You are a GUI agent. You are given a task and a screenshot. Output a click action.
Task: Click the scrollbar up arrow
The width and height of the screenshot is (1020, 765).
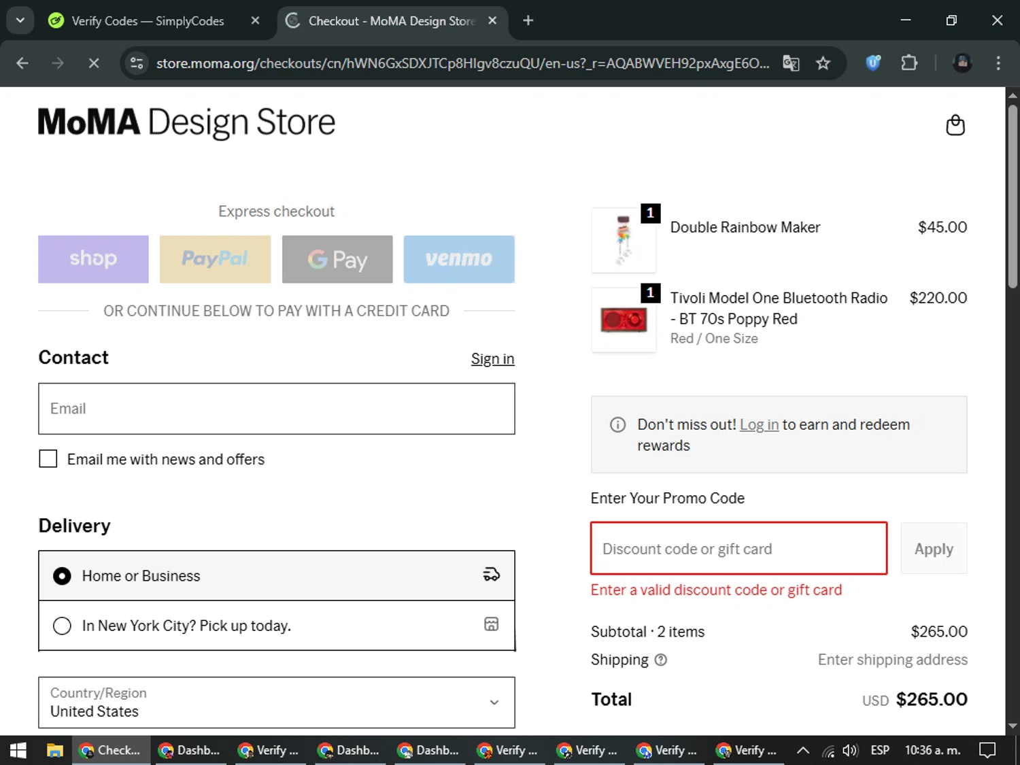[1013, 95]
